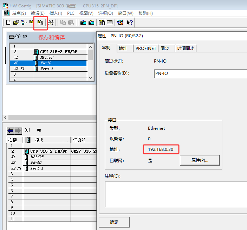This screenshot has width=247, height=230.
Task: Select the PN-IO row in upper rack
Action: pyautogui.click(x=48, y=63)
